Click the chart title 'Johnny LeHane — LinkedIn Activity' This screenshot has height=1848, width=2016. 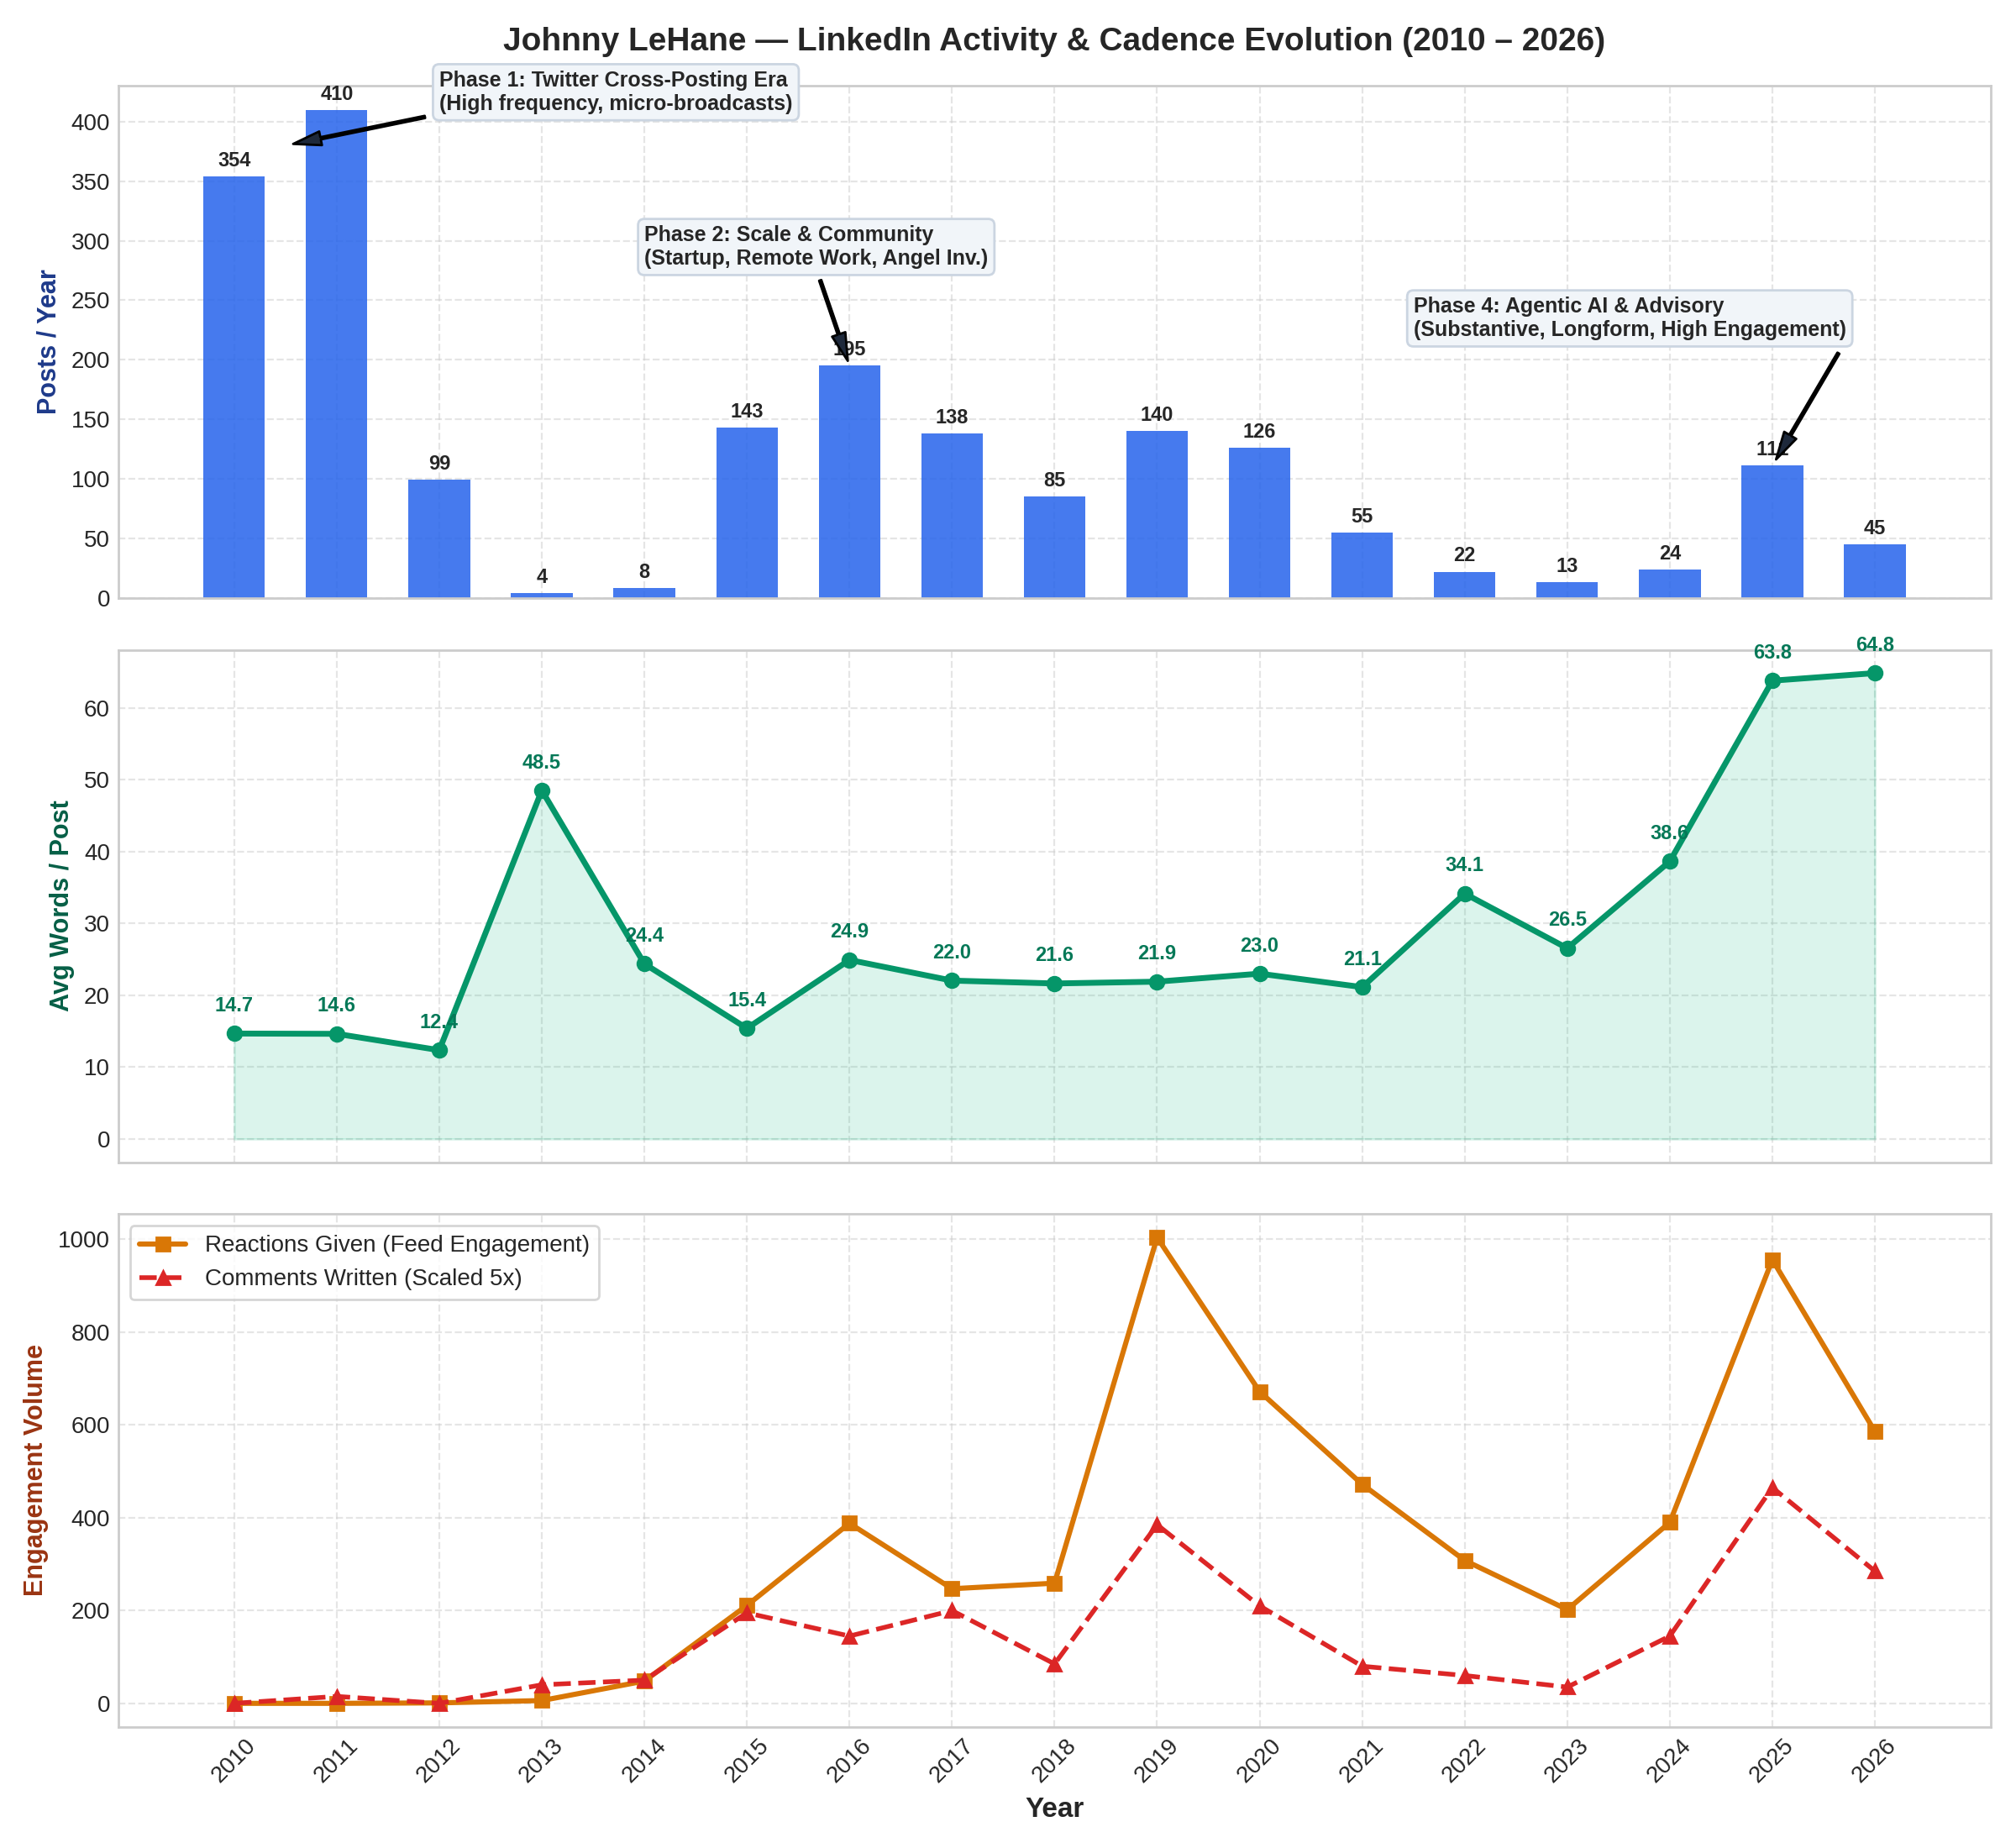[1054, 40]
